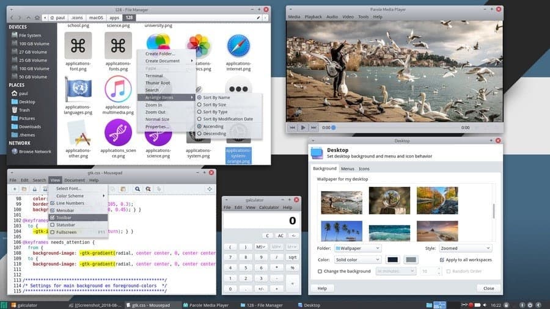Open the Calculator menu in galculator
The image size is (550, 309).
268,208
